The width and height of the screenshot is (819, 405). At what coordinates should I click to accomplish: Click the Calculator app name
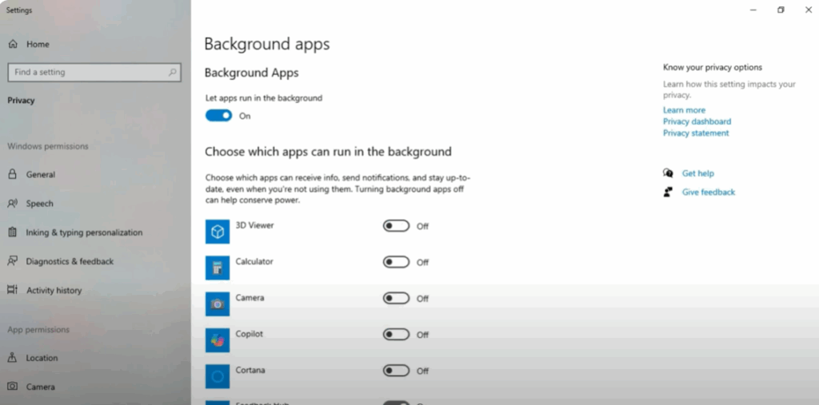pos(254,261)
